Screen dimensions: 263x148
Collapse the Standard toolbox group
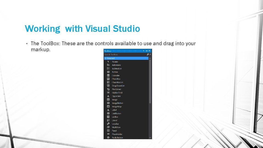pyautogui.click(x=105, y=58)
